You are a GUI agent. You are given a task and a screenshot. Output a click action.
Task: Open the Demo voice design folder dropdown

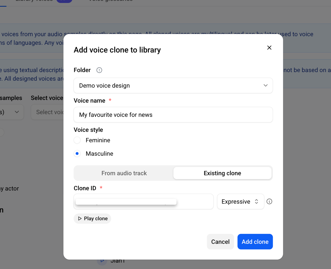tap(173, 85)
